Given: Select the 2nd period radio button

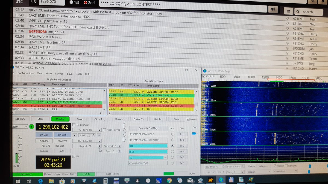Looking at the screenshot, I should coord(85,2).
